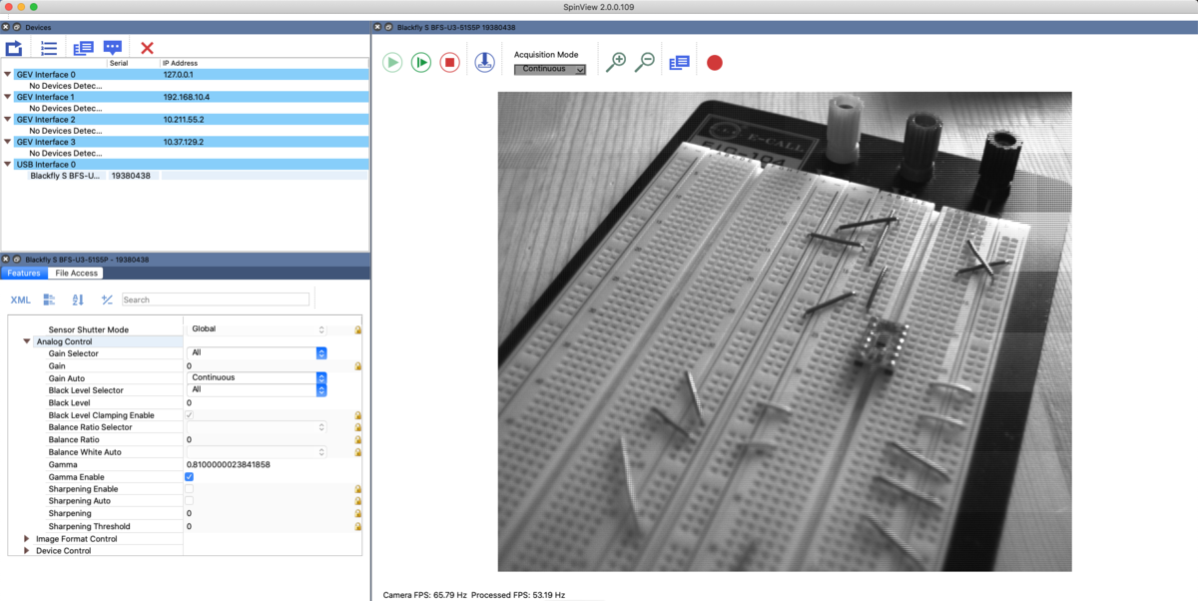Viewport: 1198px width, 601px height.
Task: Close the Blackfly S camera view panel
Action: (x=376, y=27)
